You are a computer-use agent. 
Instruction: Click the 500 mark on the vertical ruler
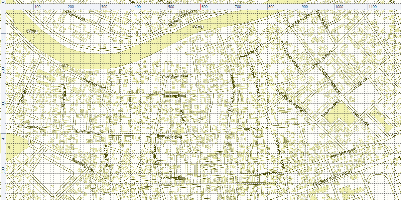(x=3, y=170)
